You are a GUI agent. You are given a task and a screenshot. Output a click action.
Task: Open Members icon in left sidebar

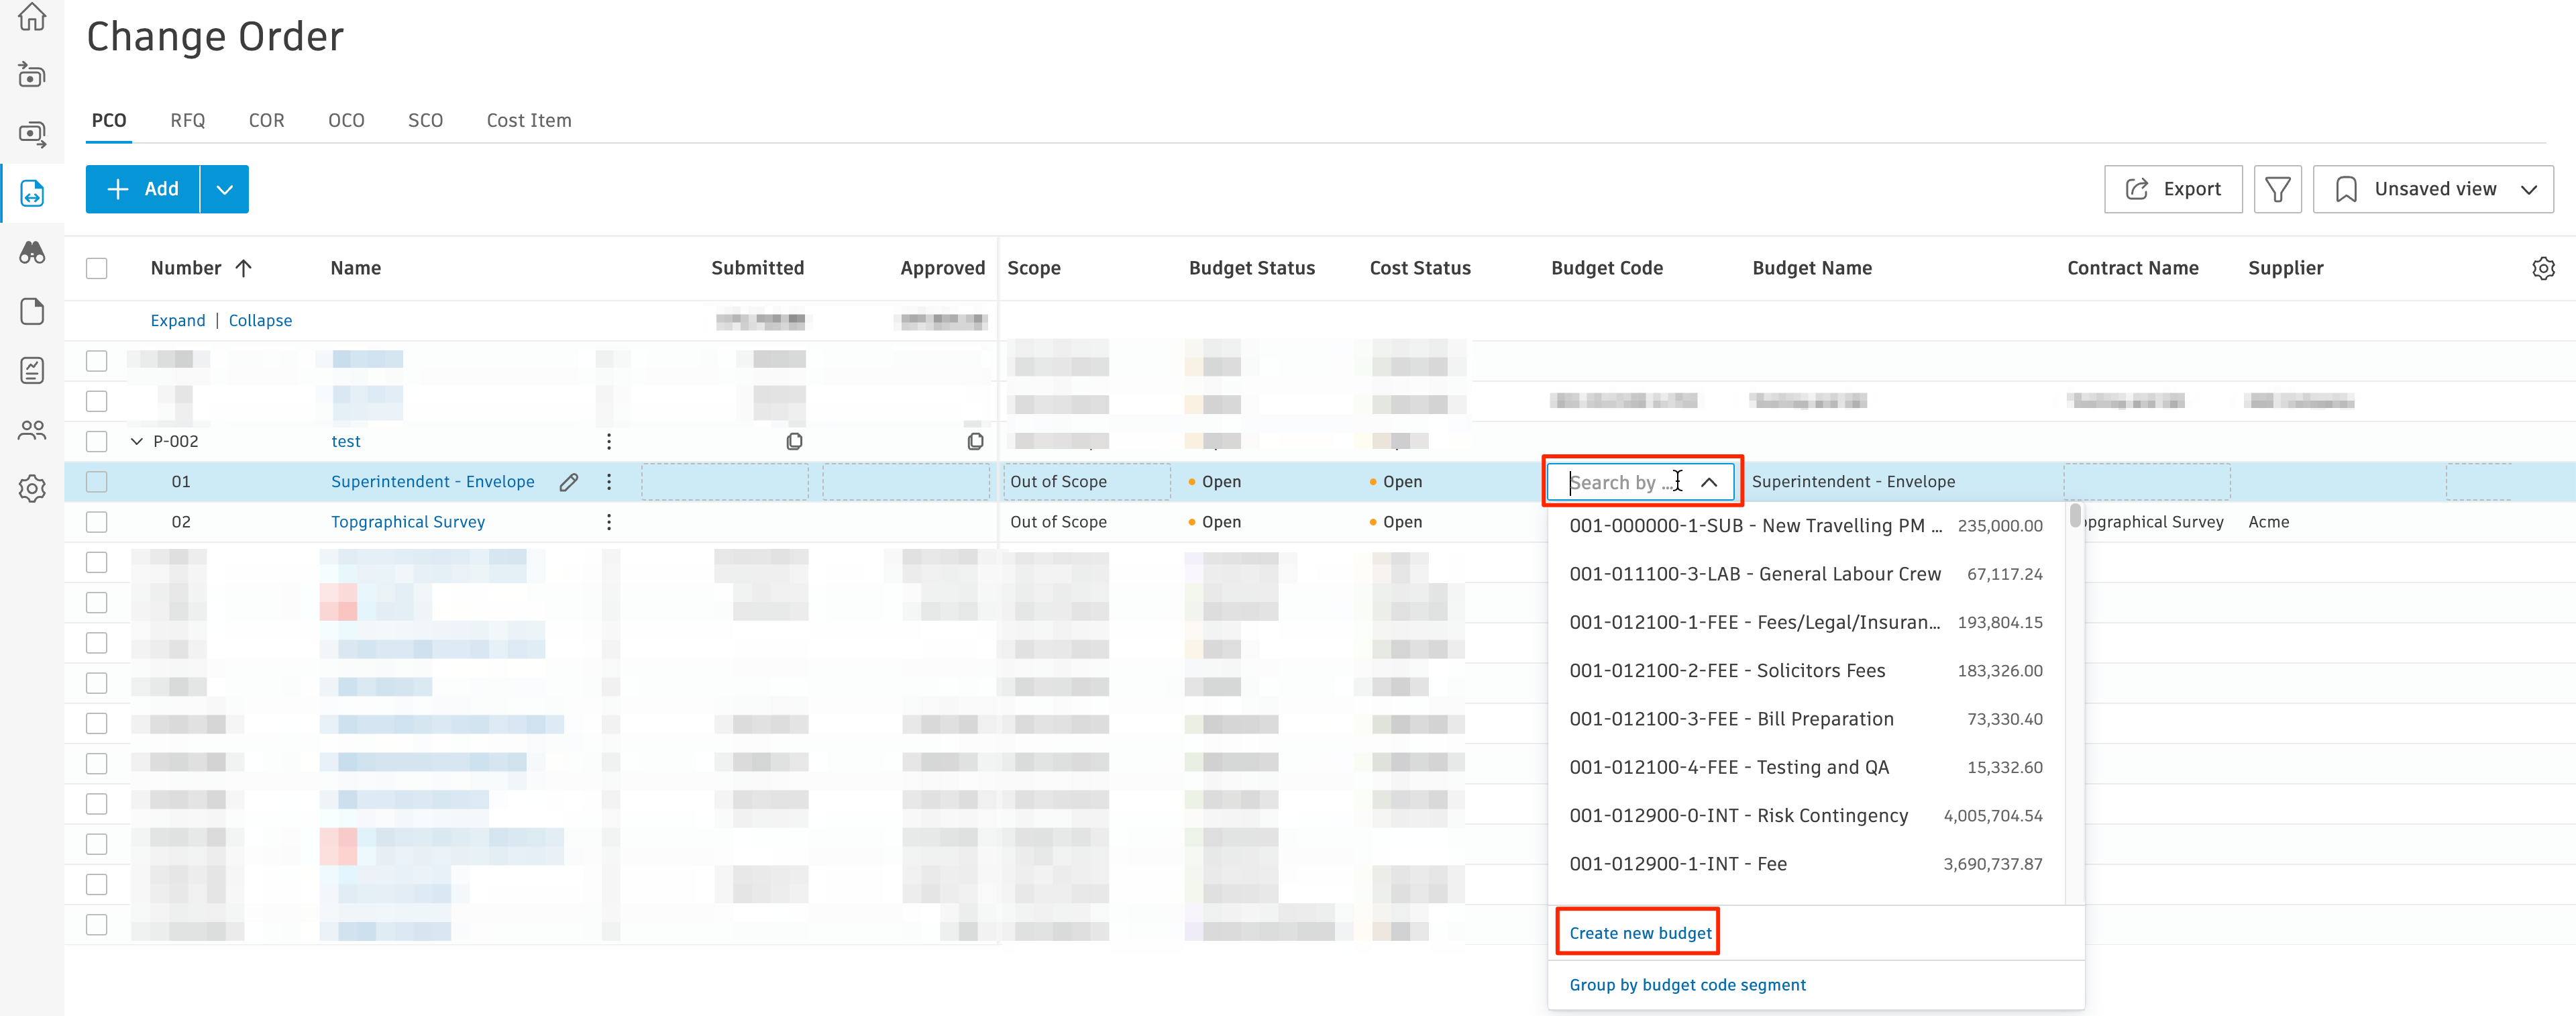coord(32,430)
